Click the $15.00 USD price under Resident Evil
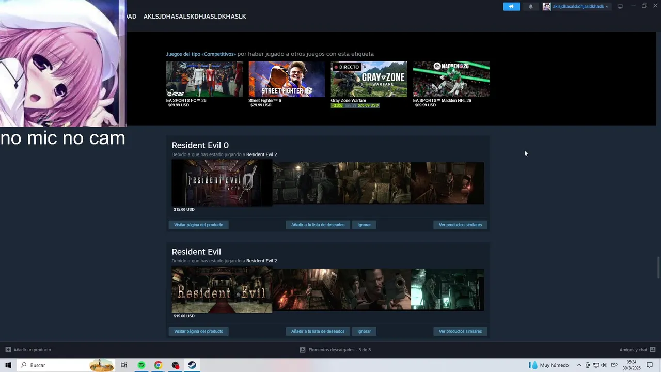The image size is (661, 372). point(184,316)
